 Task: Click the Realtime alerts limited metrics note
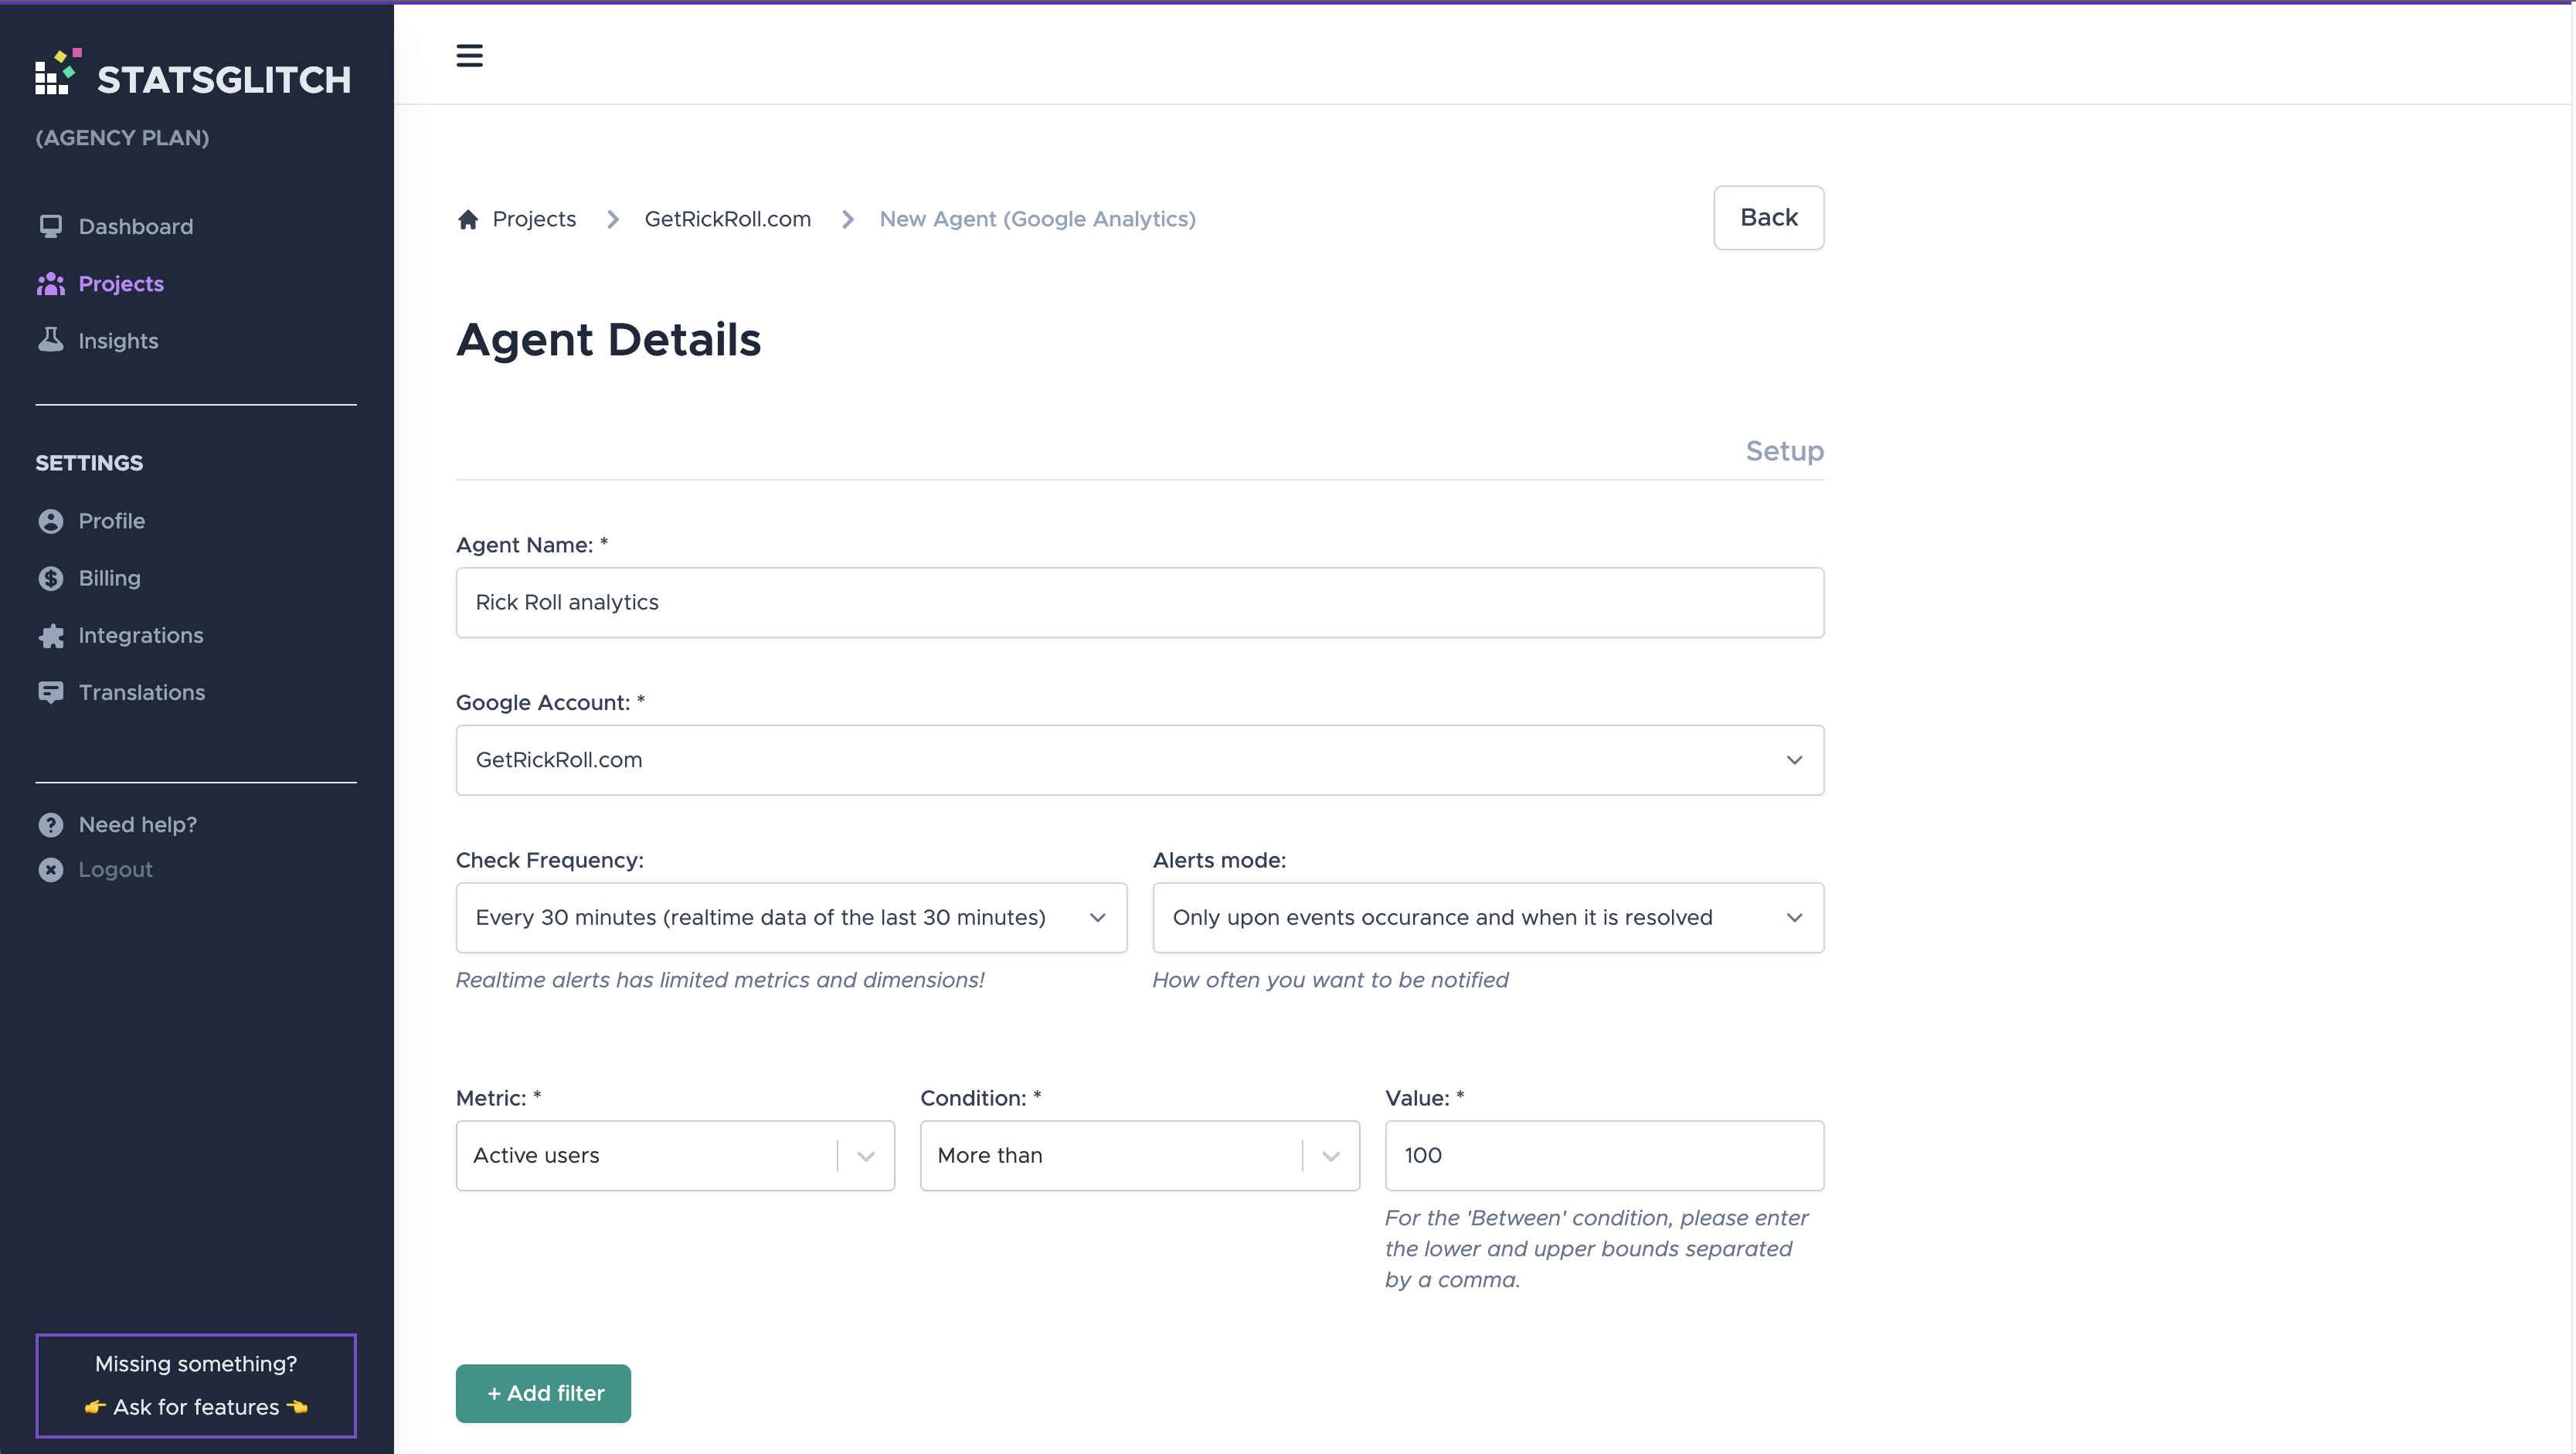pyautogui.click(x=720, y=981)
